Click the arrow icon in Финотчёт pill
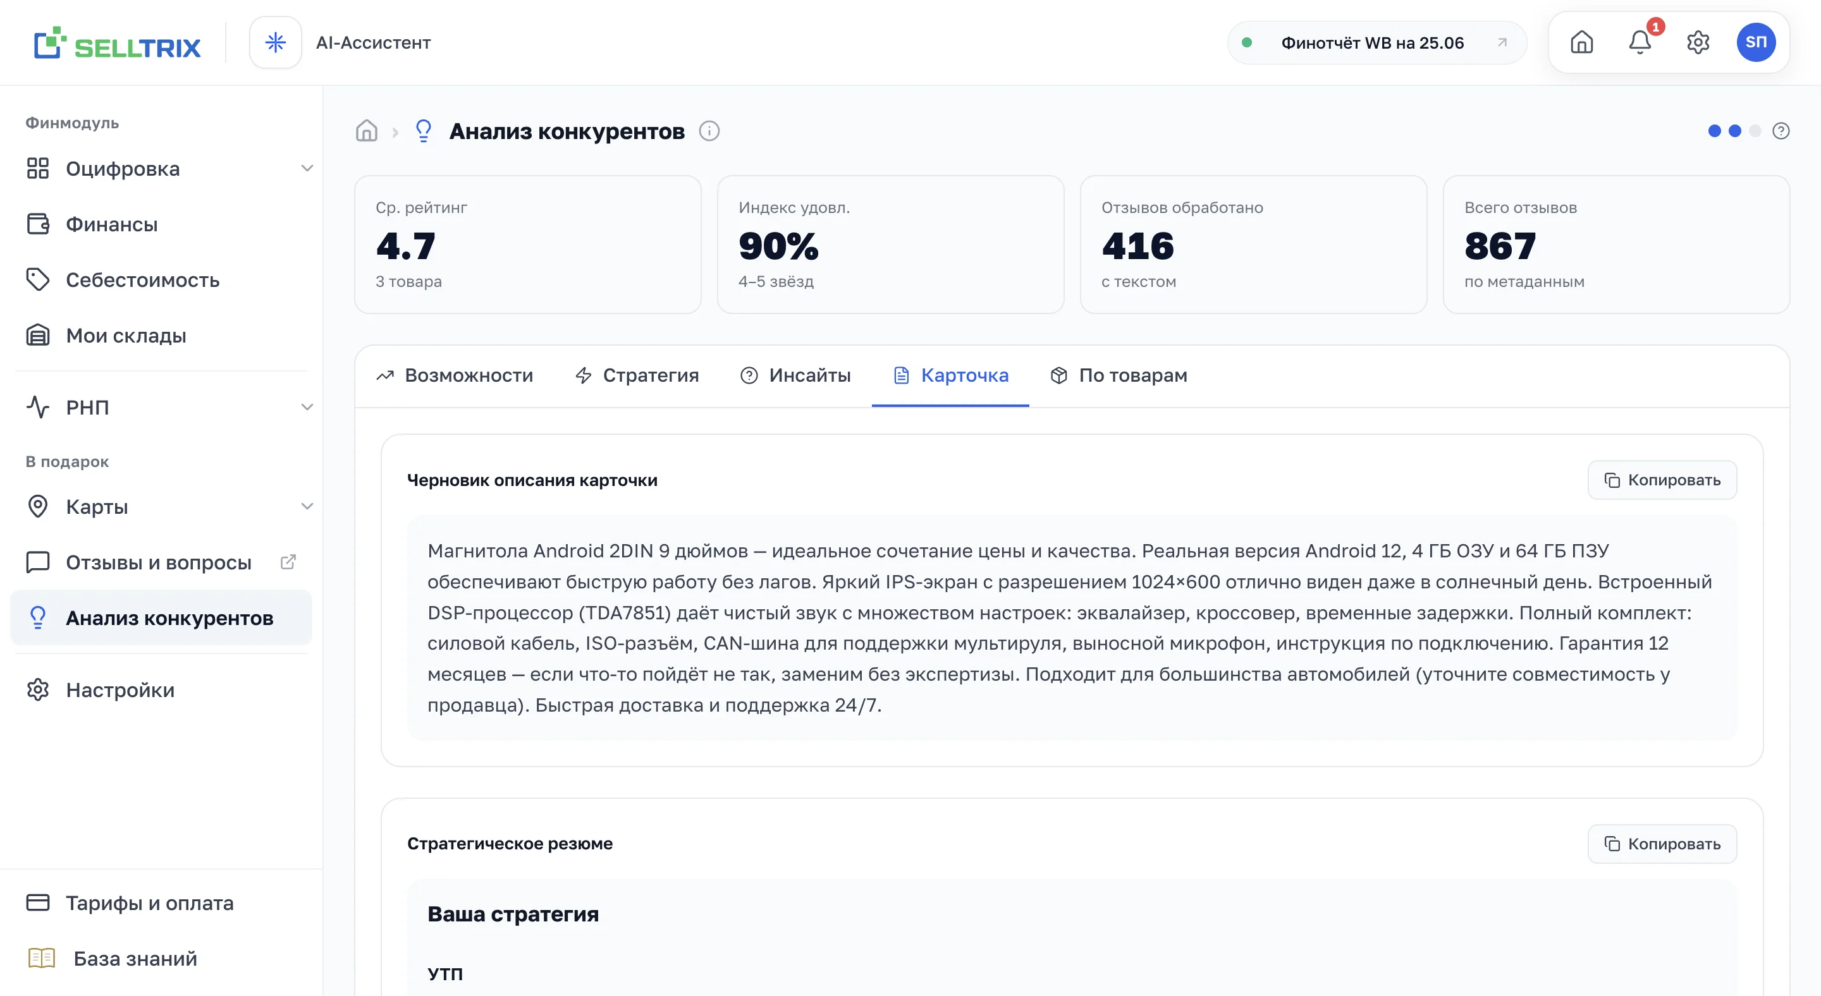 (x=1502, y=42)
